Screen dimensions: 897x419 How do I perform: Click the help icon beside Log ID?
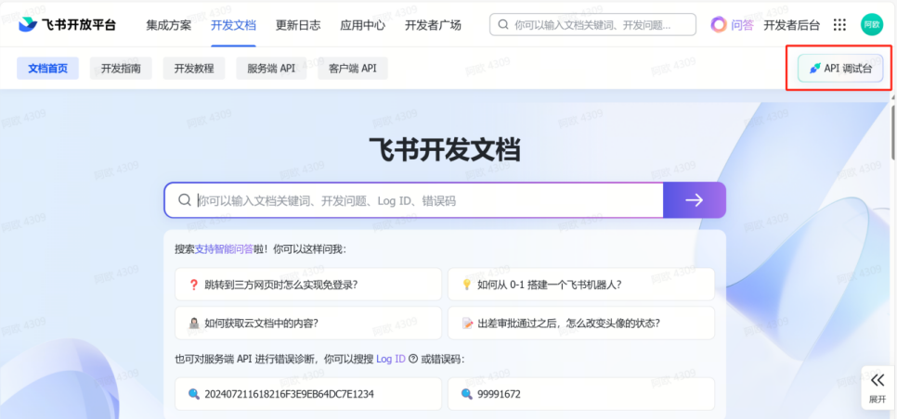(413, 359)
